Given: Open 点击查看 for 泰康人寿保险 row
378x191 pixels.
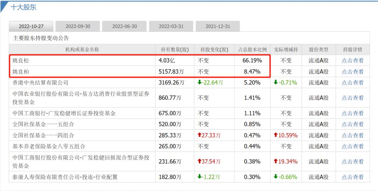Looking at the screenshot, I should [352, 177].
